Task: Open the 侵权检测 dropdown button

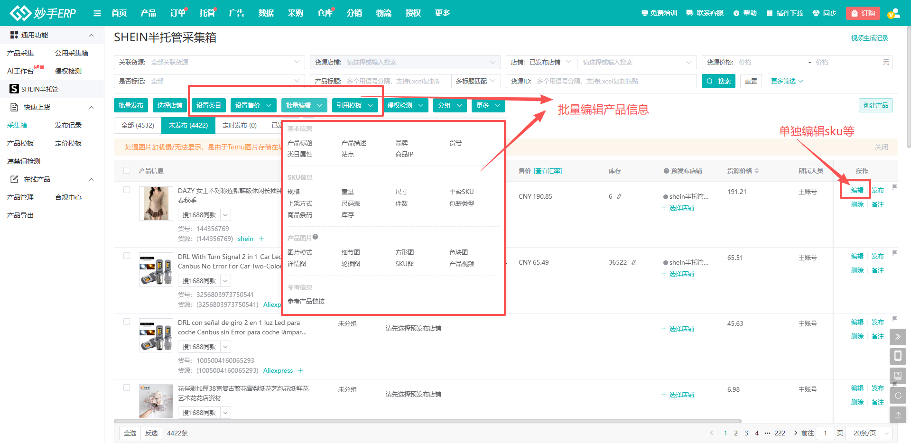Action: pyautogui.click(x=405, y=105)
